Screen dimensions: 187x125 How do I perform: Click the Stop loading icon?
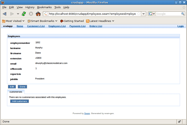31,14
